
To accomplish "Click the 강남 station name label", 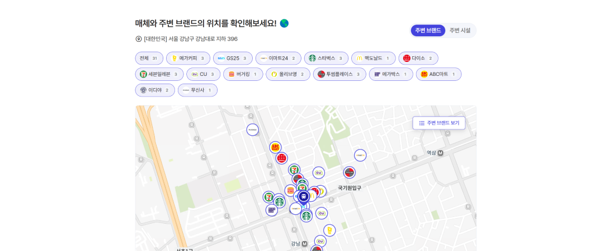I will pyautogui.click(x=295, y=244).
